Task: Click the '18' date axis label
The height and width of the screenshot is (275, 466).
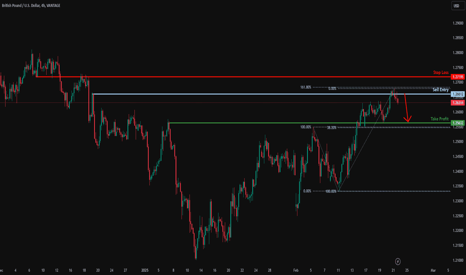Action: pos(84,270)
